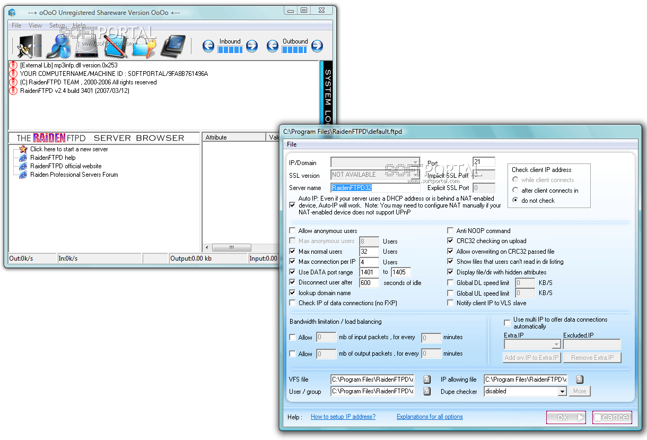This screenshot has width=647, height=440.
Task: Click globe icon next to Professional Servers Forum
Action: (x=23, y=175)
